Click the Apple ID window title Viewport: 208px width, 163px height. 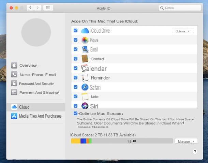coord(104,8)
